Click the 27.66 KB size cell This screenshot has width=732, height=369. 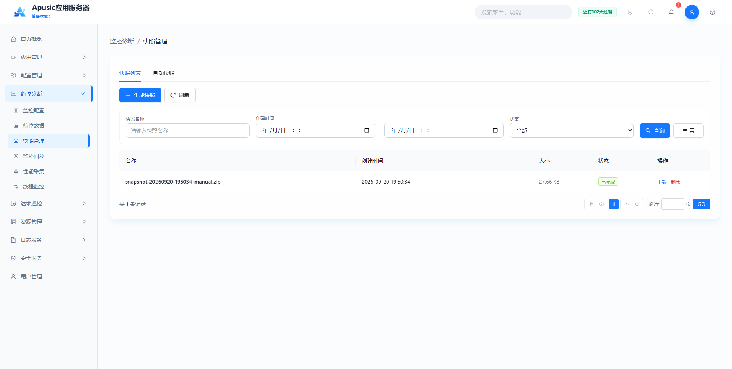[549, 182]
